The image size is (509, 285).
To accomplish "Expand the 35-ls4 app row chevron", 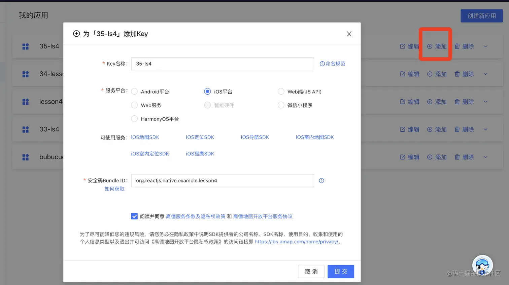I will [485, 46].
